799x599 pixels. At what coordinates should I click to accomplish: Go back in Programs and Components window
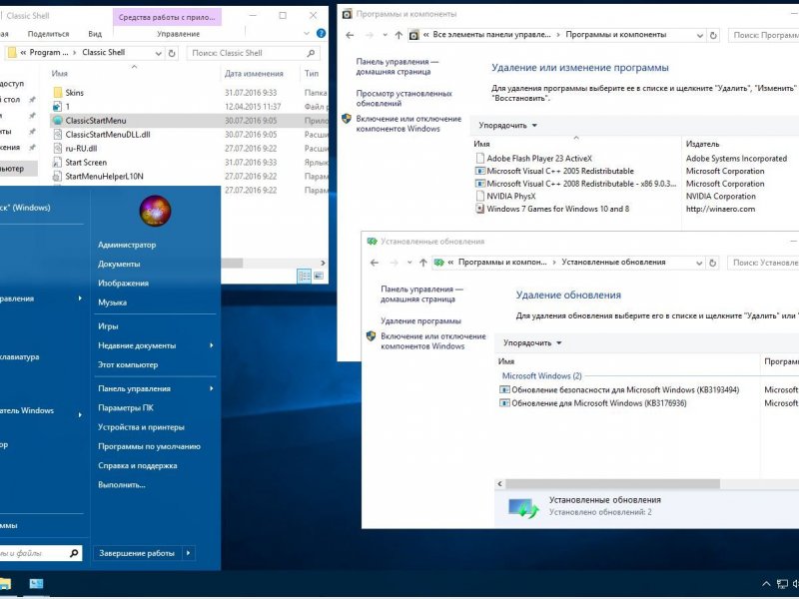pos(350,35)
